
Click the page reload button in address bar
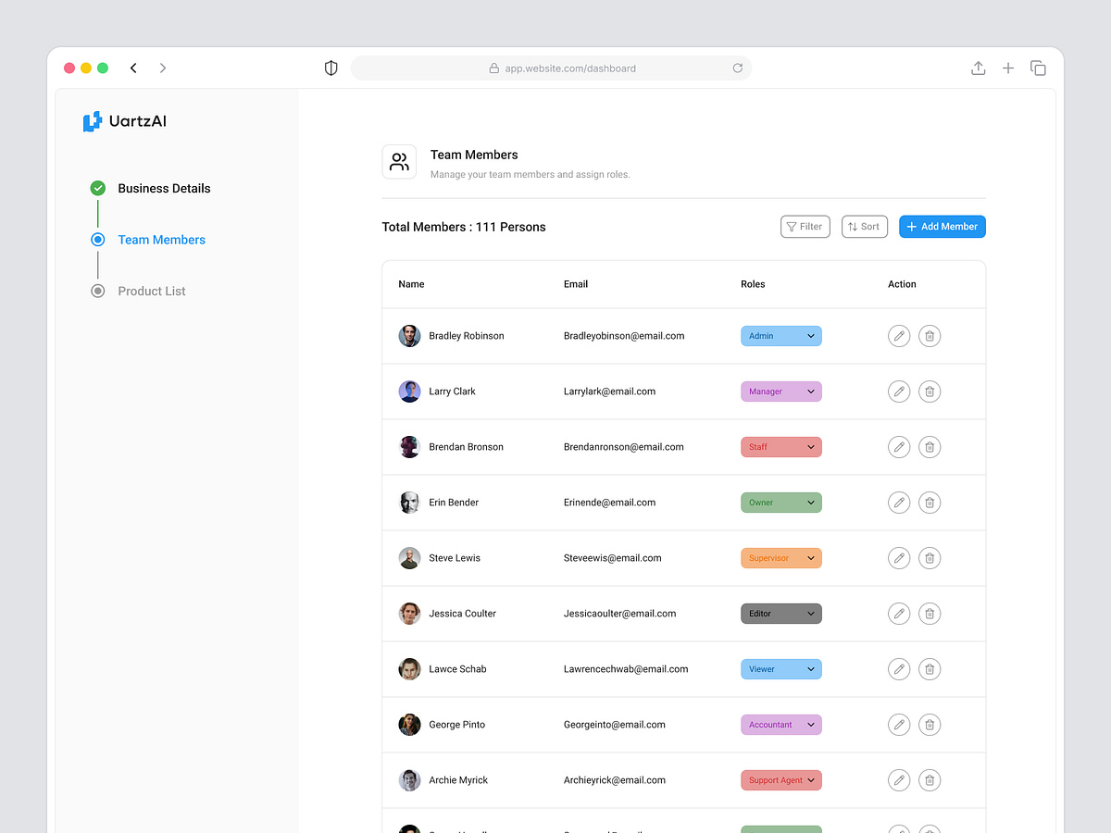tap(738, 68)
